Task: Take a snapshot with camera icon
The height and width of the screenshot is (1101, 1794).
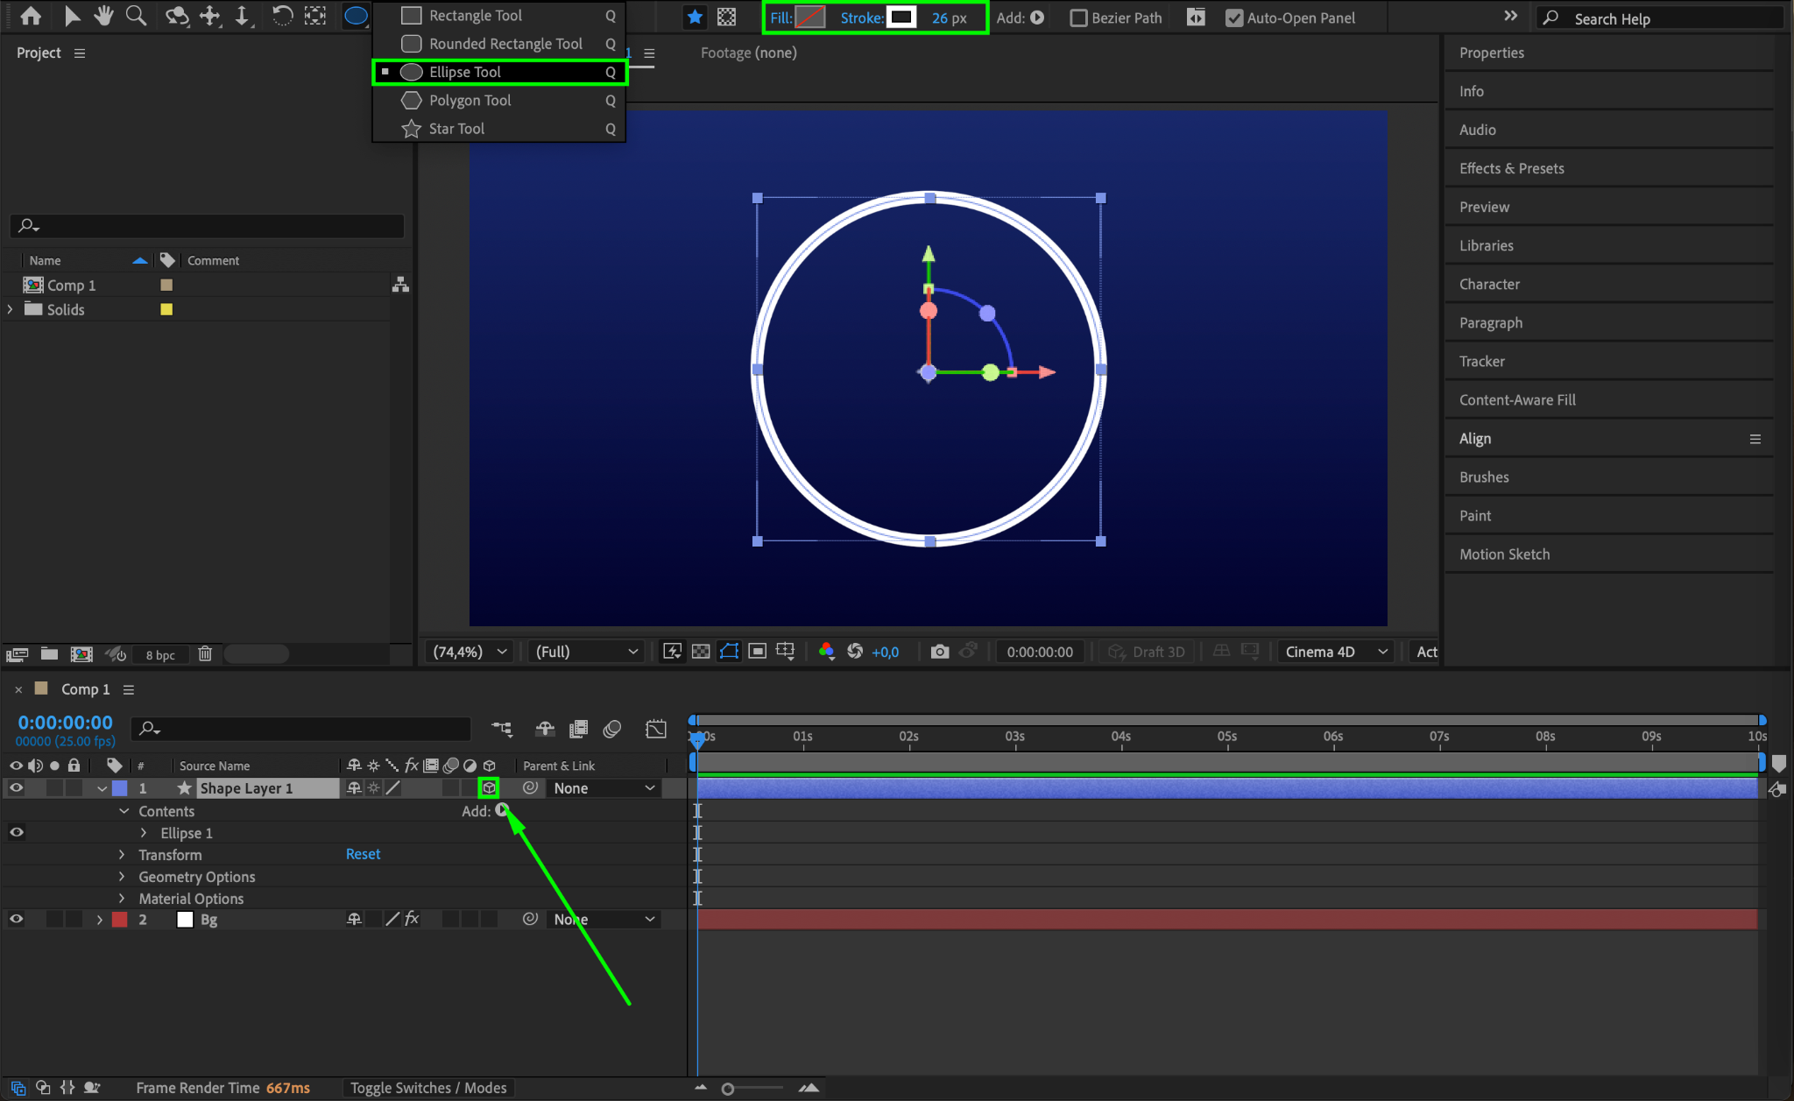Action: coord(939,652)
